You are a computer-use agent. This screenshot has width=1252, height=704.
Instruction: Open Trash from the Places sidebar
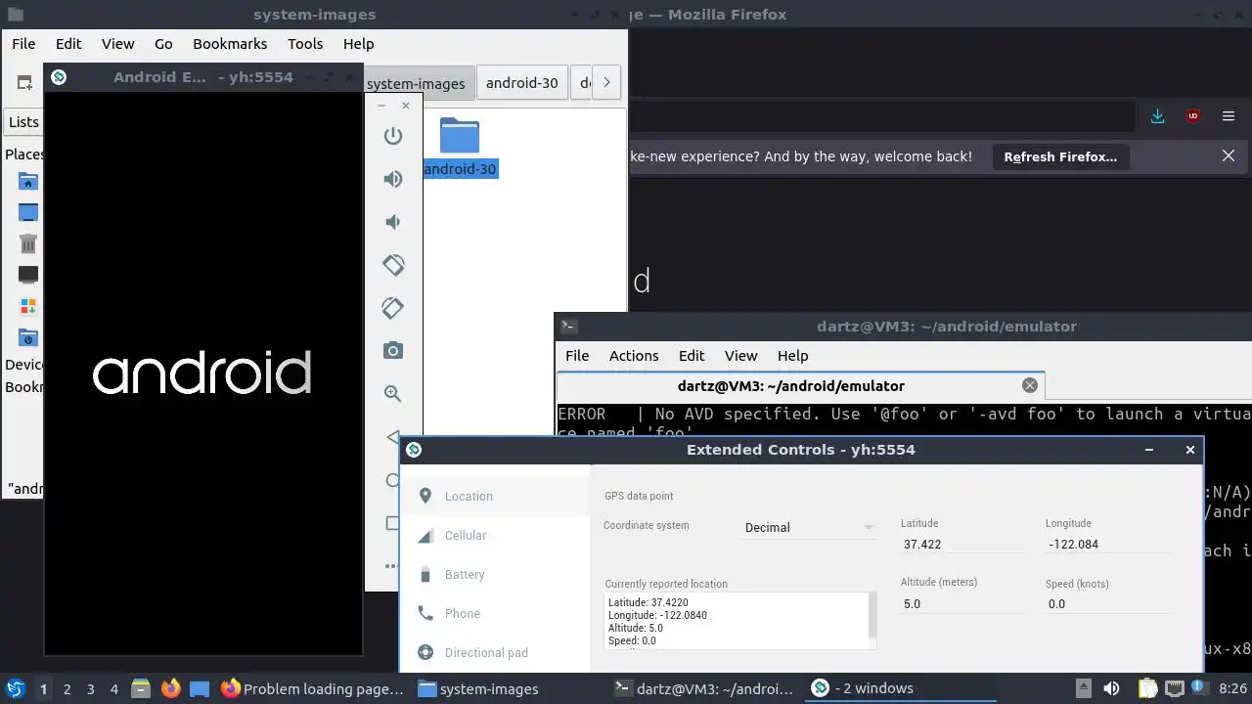tap(28, 243)
